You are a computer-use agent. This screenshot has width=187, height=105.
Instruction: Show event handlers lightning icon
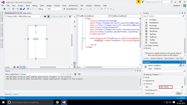pos(184,65)
